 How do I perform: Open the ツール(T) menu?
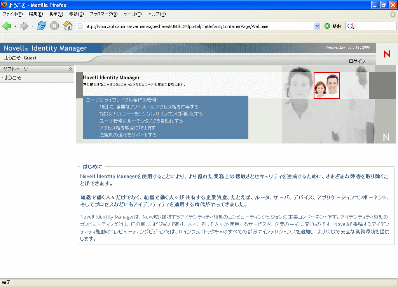(x=133, y=14)
